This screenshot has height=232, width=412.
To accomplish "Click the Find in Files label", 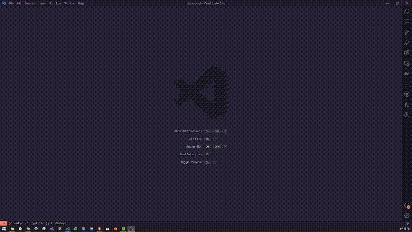I will (x=194, y=147).
